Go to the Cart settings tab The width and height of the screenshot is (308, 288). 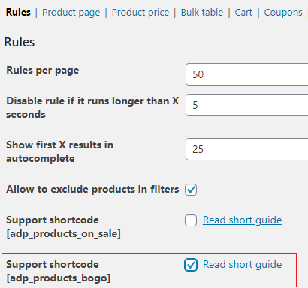point(243,13)
